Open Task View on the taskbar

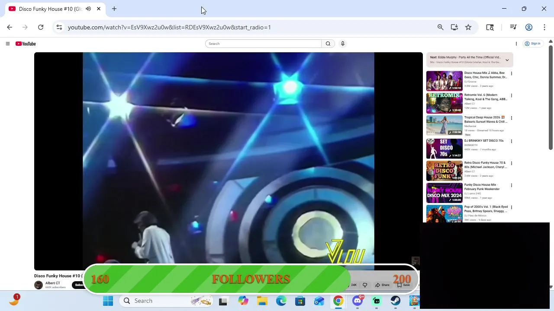click(x=223, y=301)
